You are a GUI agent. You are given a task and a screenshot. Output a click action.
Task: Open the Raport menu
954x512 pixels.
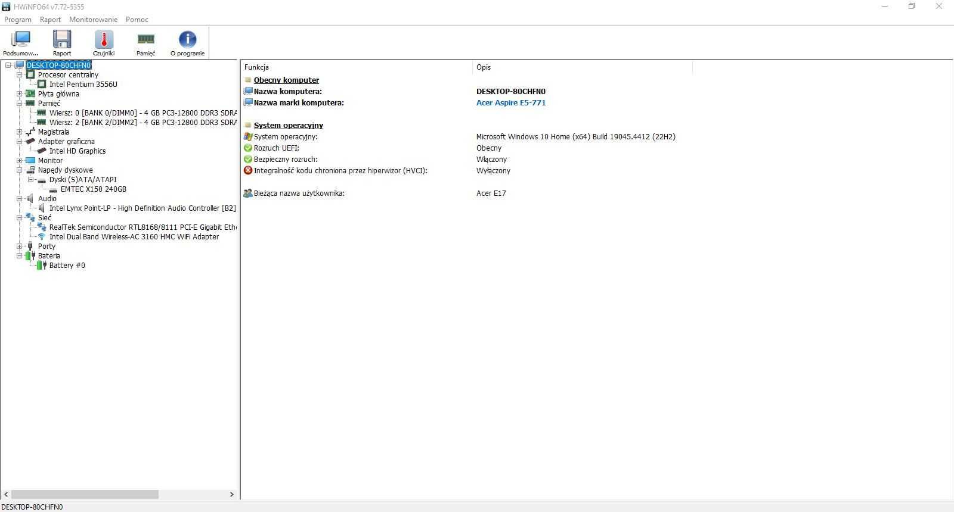pos(50,20)
